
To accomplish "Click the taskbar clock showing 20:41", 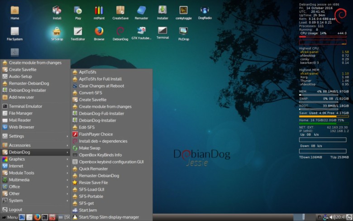I will point(341,217).
